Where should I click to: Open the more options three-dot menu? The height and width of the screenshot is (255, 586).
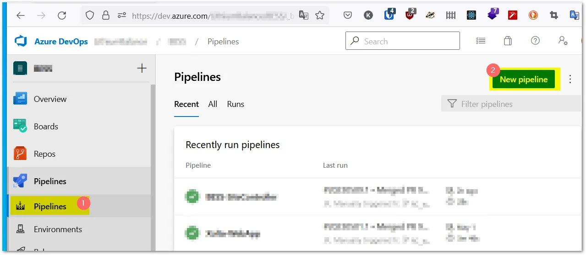(570, 79)
